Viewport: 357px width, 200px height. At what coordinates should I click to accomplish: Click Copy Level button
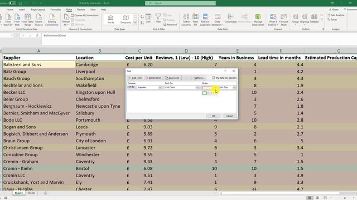[x=172, y=78]
